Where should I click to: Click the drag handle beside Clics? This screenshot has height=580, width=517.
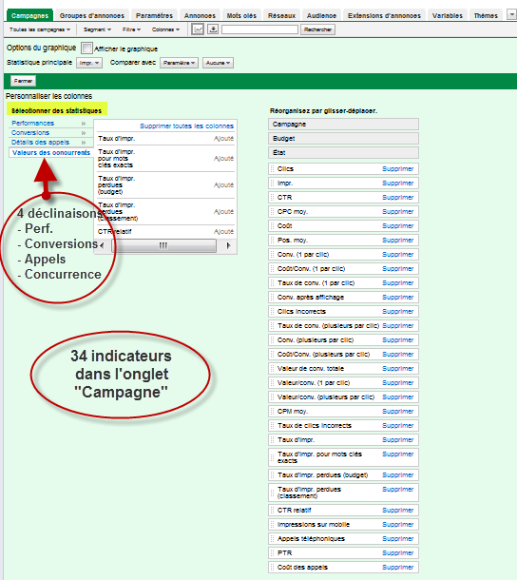(x=273, y=169)
